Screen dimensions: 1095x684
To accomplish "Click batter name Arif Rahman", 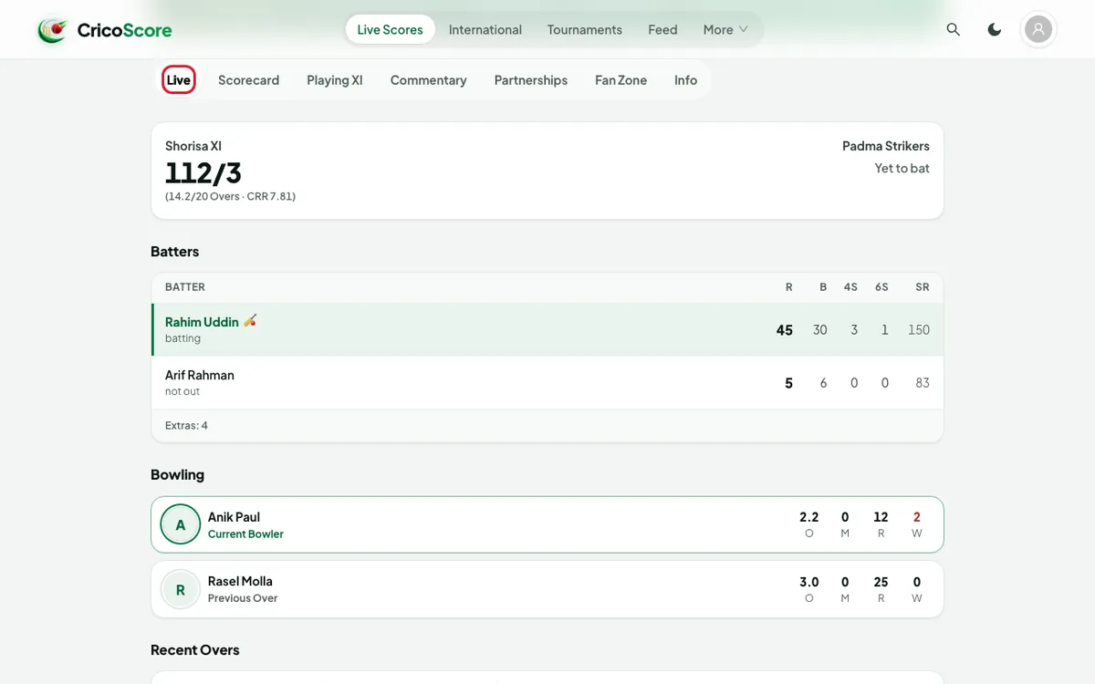I will pyautogui.click(x=200, y=375).
